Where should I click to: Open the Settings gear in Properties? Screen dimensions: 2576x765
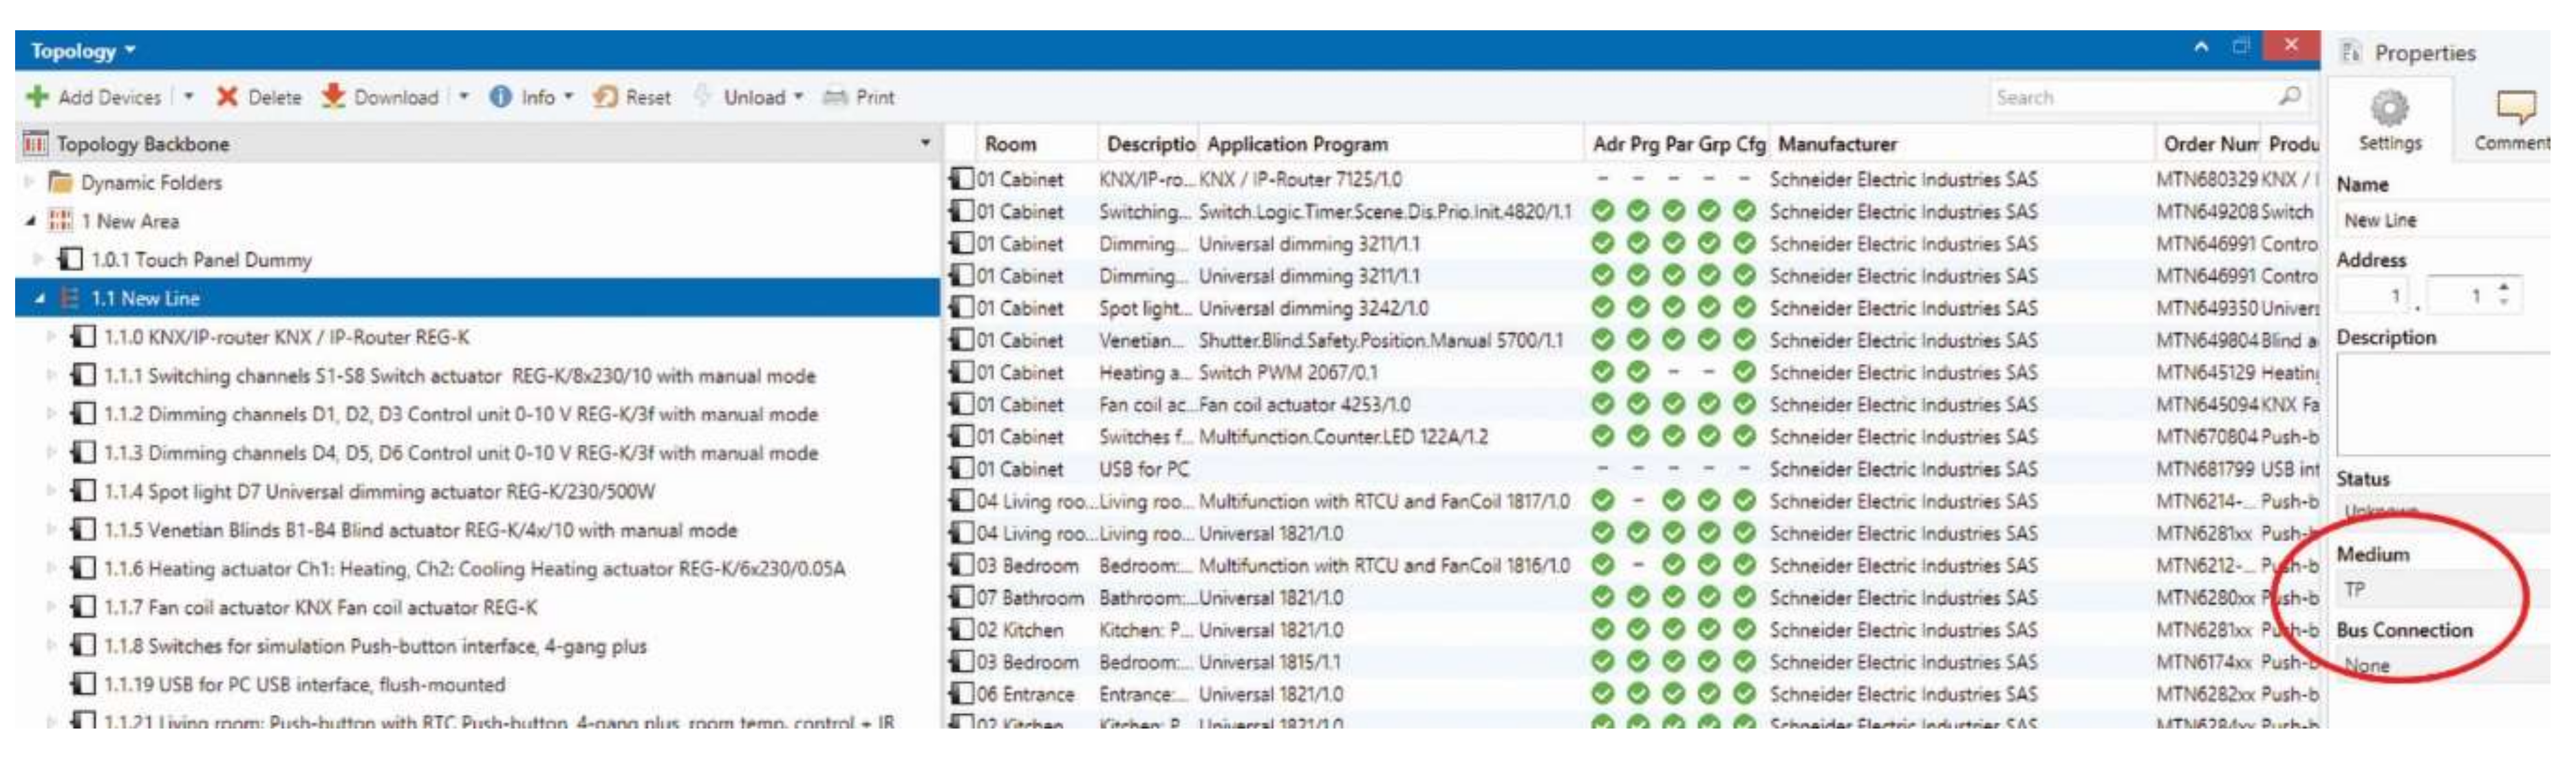[x=2389, y=108]
